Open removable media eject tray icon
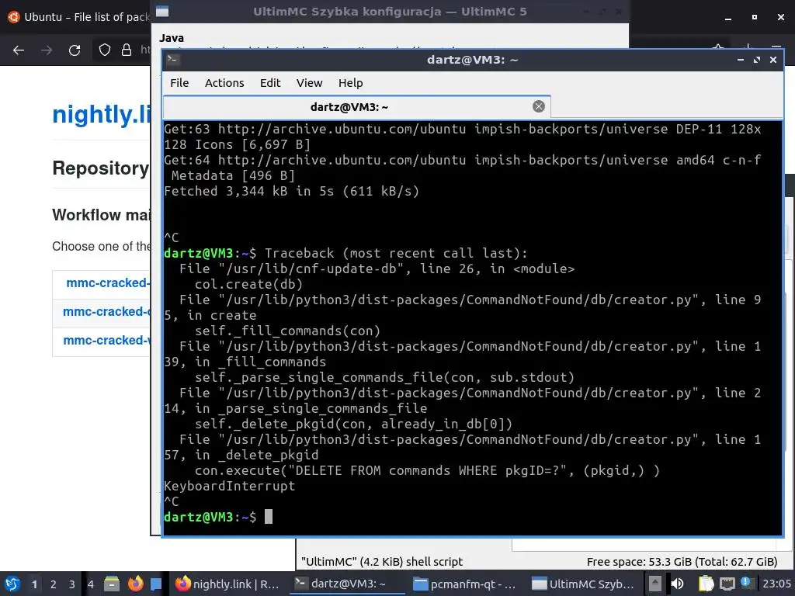The height and width of the screenshot is (596, 795). [655, 584]
